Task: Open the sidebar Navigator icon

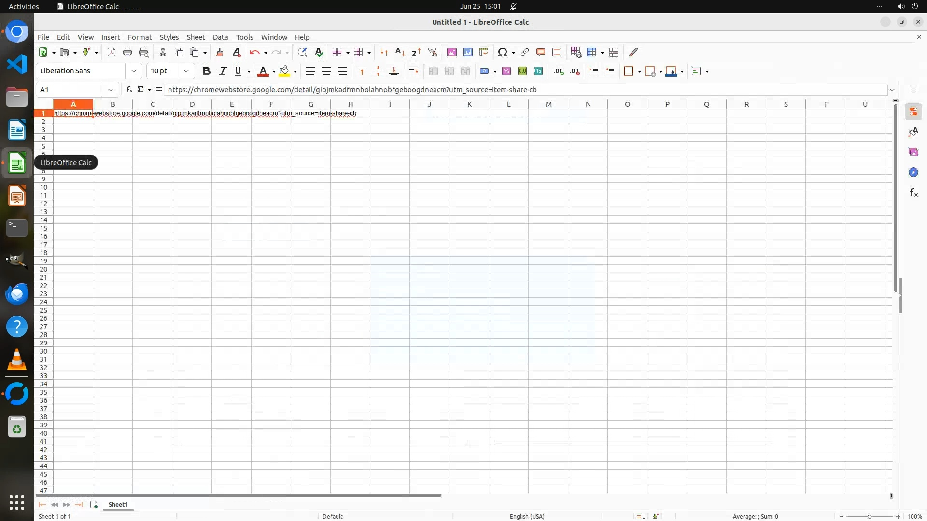Action: coord(913,172)
